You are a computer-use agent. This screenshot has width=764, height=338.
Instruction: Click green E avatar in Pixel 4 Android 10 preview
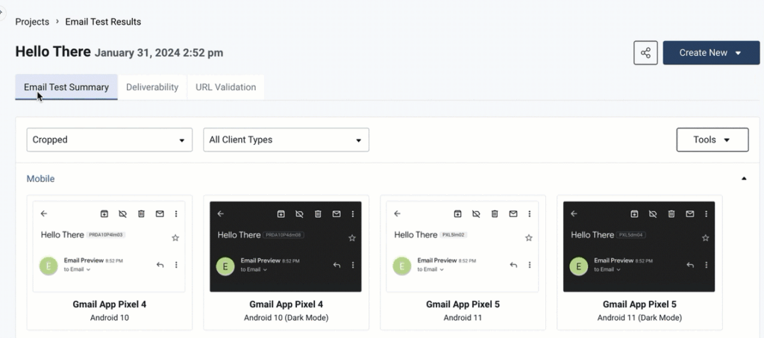click(x=48, y=266)
